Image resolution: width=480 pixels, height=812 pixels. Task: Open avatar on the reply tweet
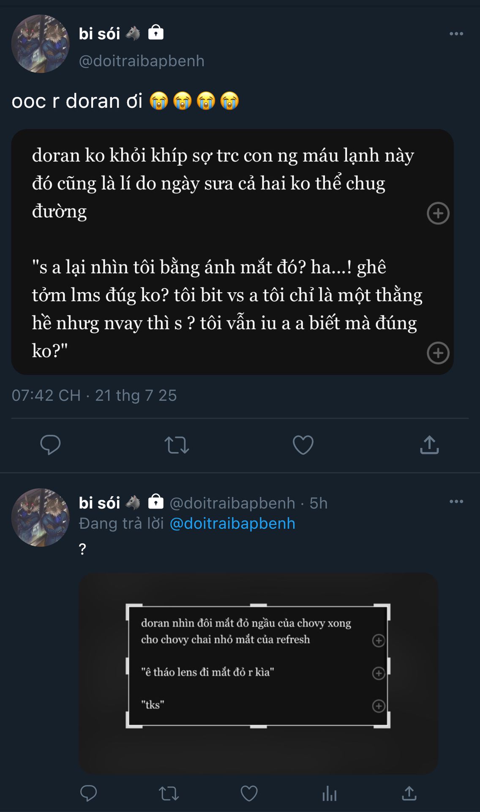[x=41, y=518]
